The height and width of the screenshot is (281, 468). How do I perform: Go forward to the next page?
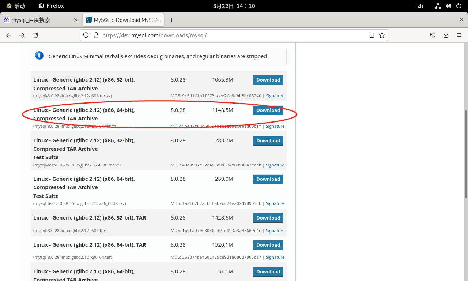coord(22,35)
